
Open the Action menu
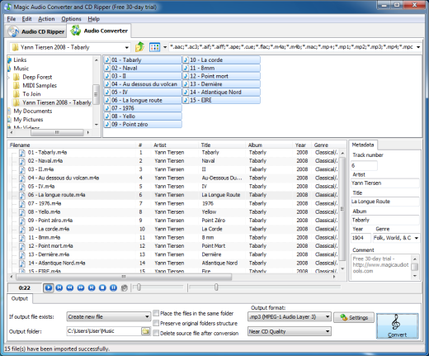click(46, 19)
